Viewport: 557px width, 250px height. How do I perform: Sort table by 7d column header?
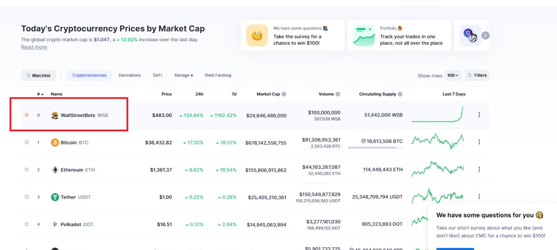click(234, 94)
